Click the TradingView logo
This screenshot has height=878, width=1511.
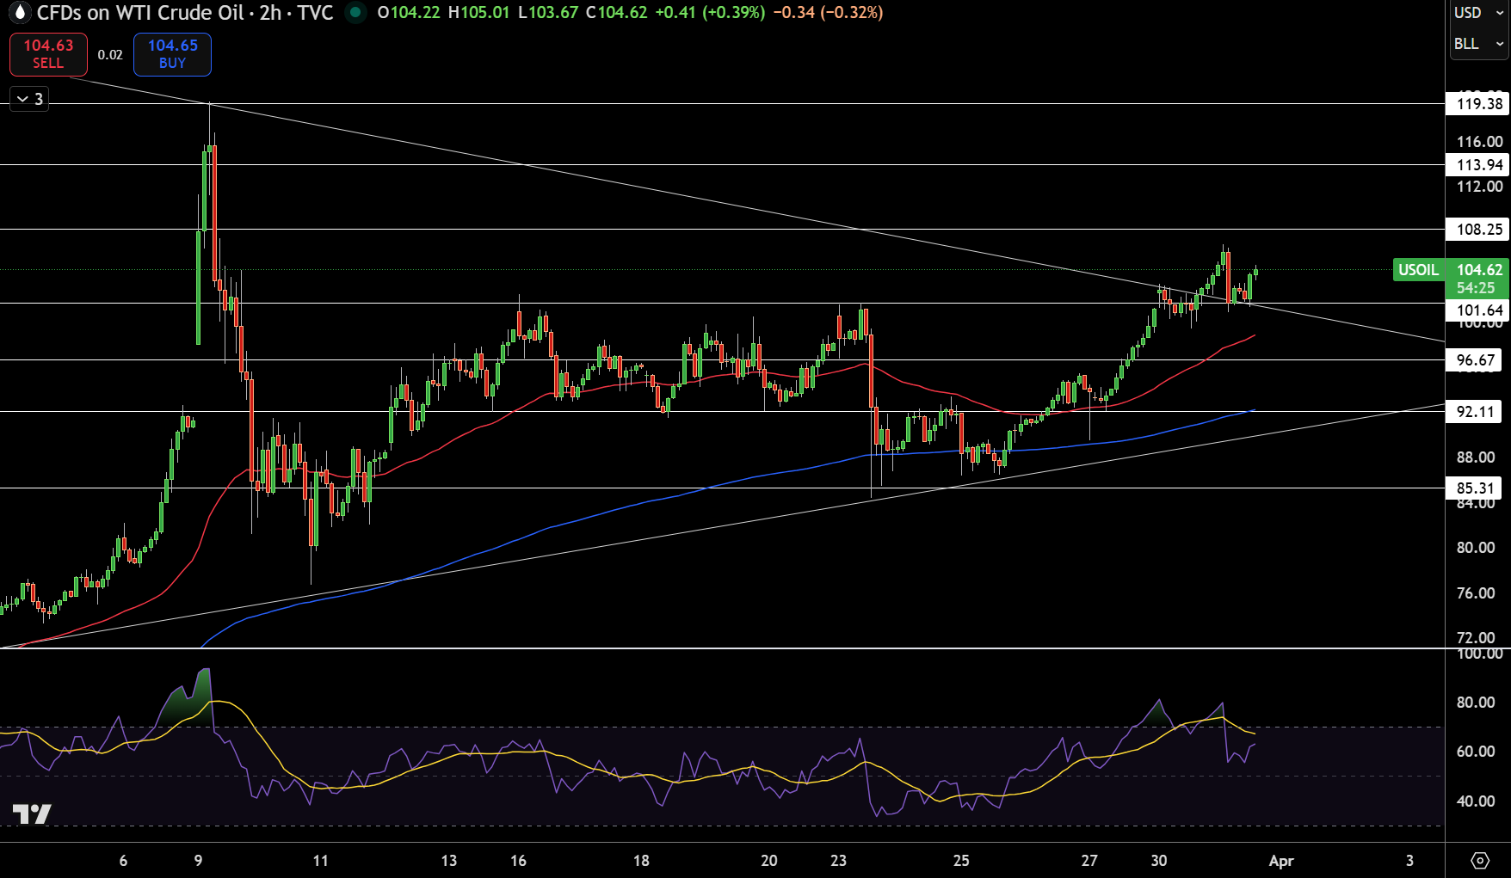pos(32,814)
